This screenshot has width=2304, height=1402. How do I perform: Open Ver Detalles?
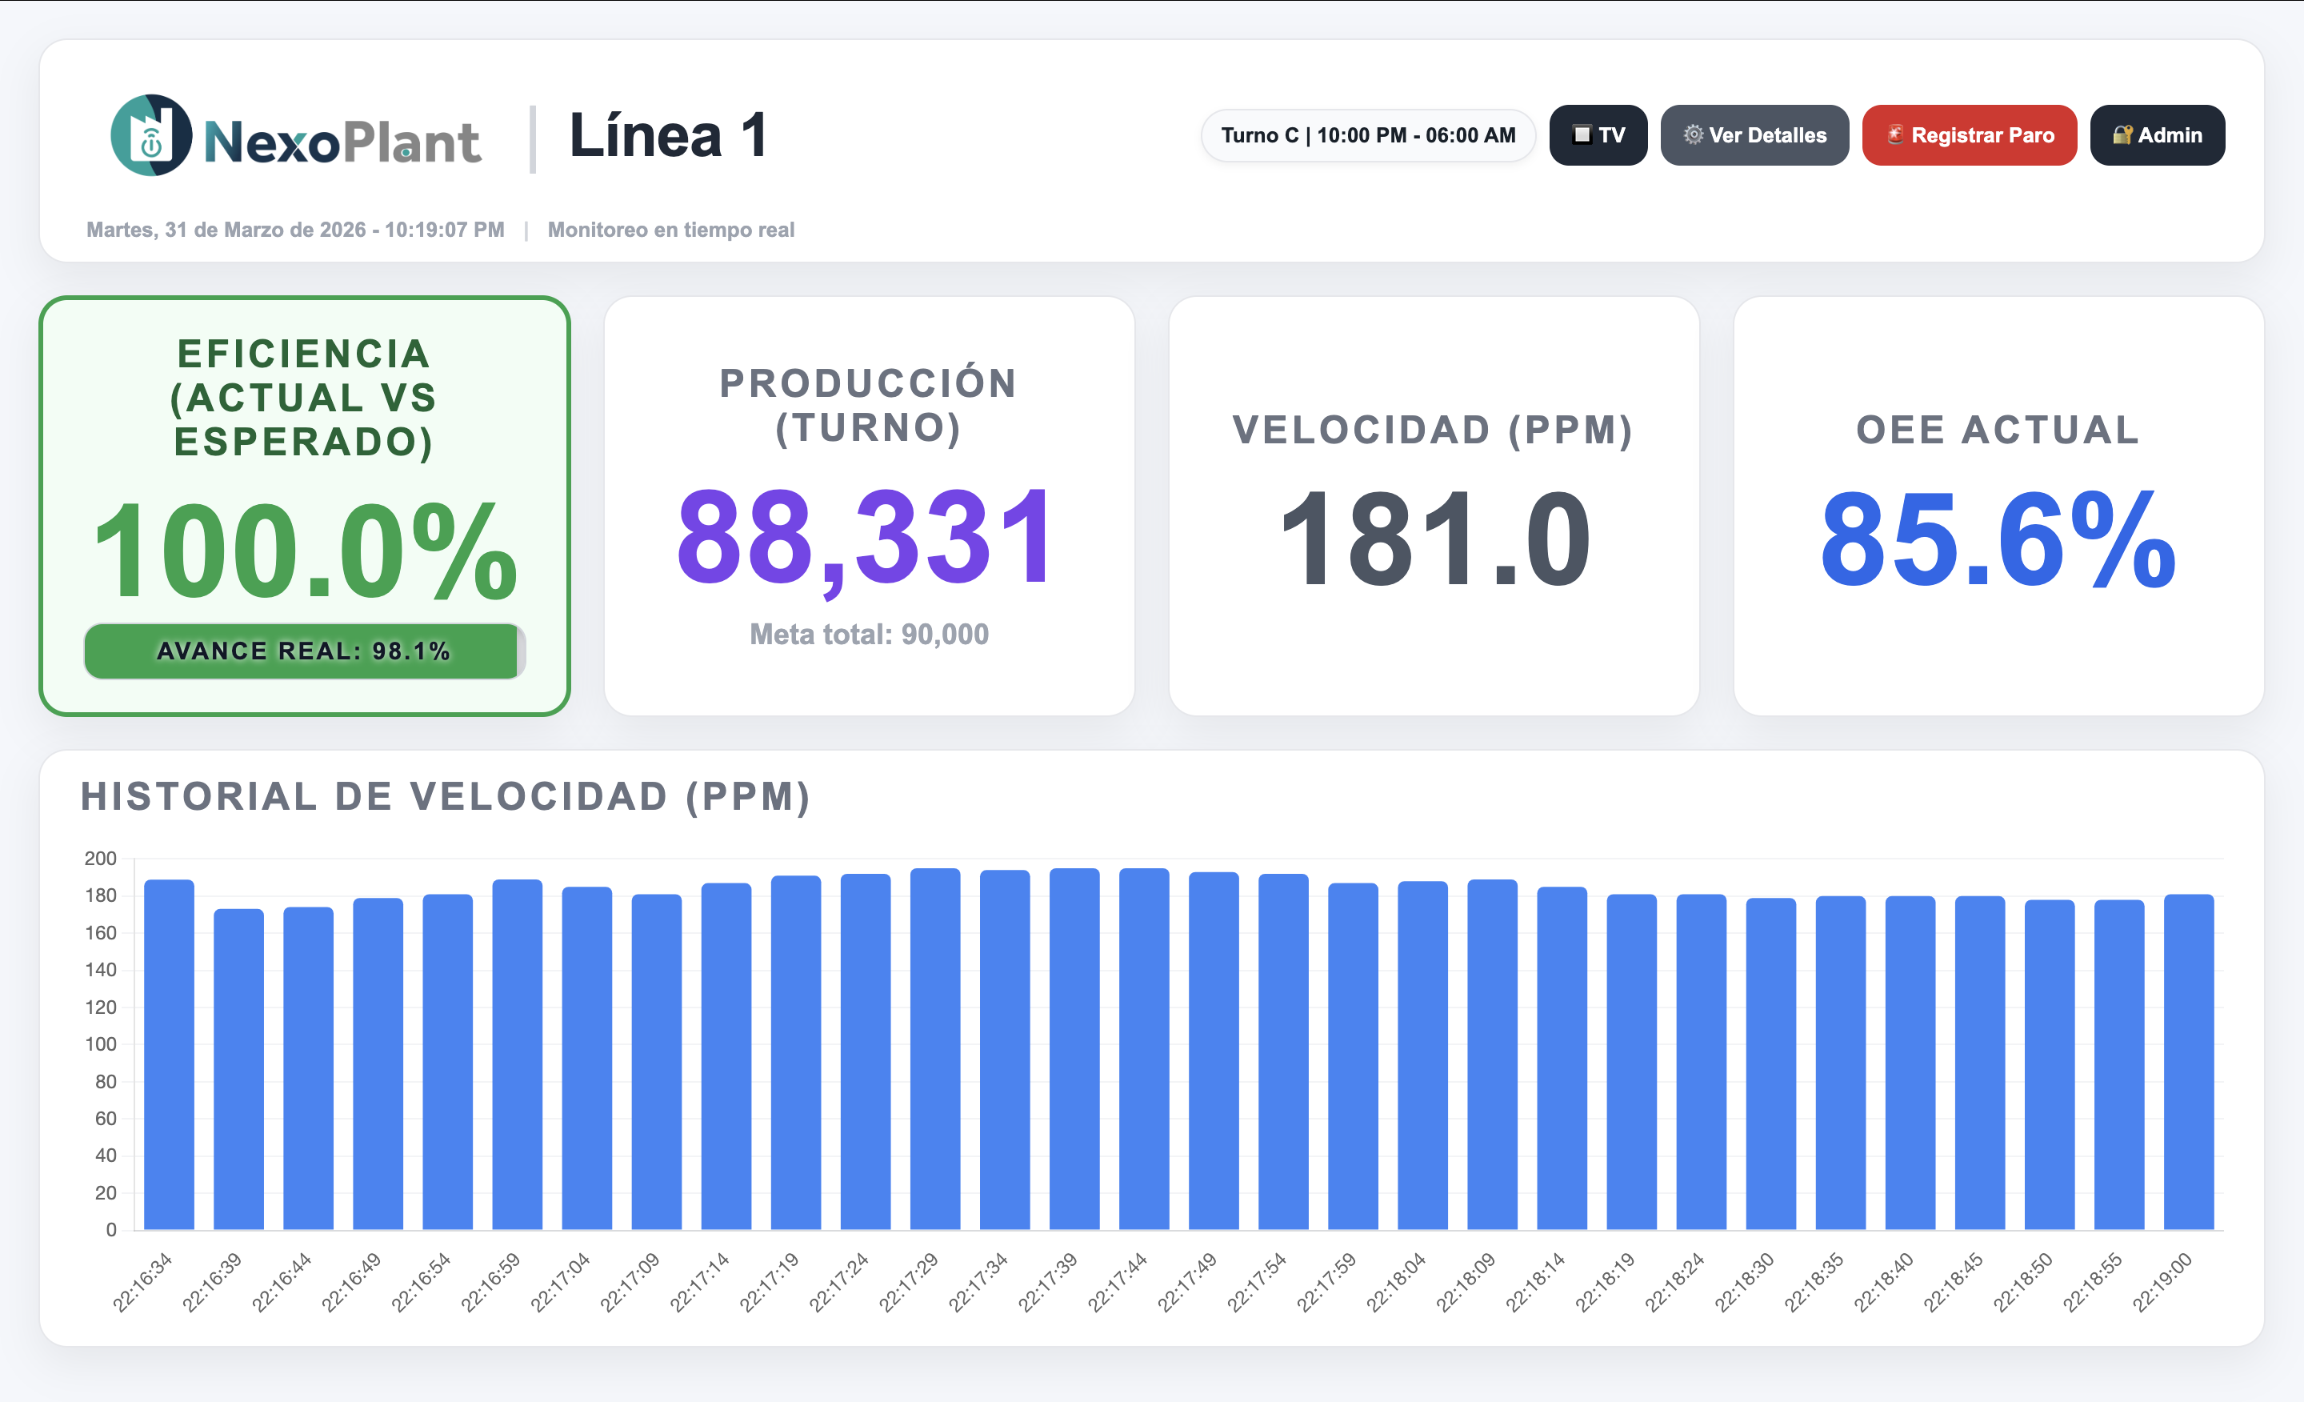click(x=1754, y=134)
